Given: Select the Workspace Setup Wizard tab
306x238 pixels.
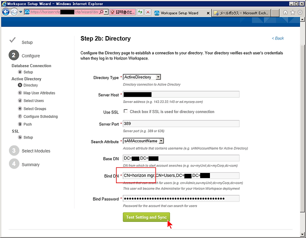Looking at the screenshot, I should 179,13.
